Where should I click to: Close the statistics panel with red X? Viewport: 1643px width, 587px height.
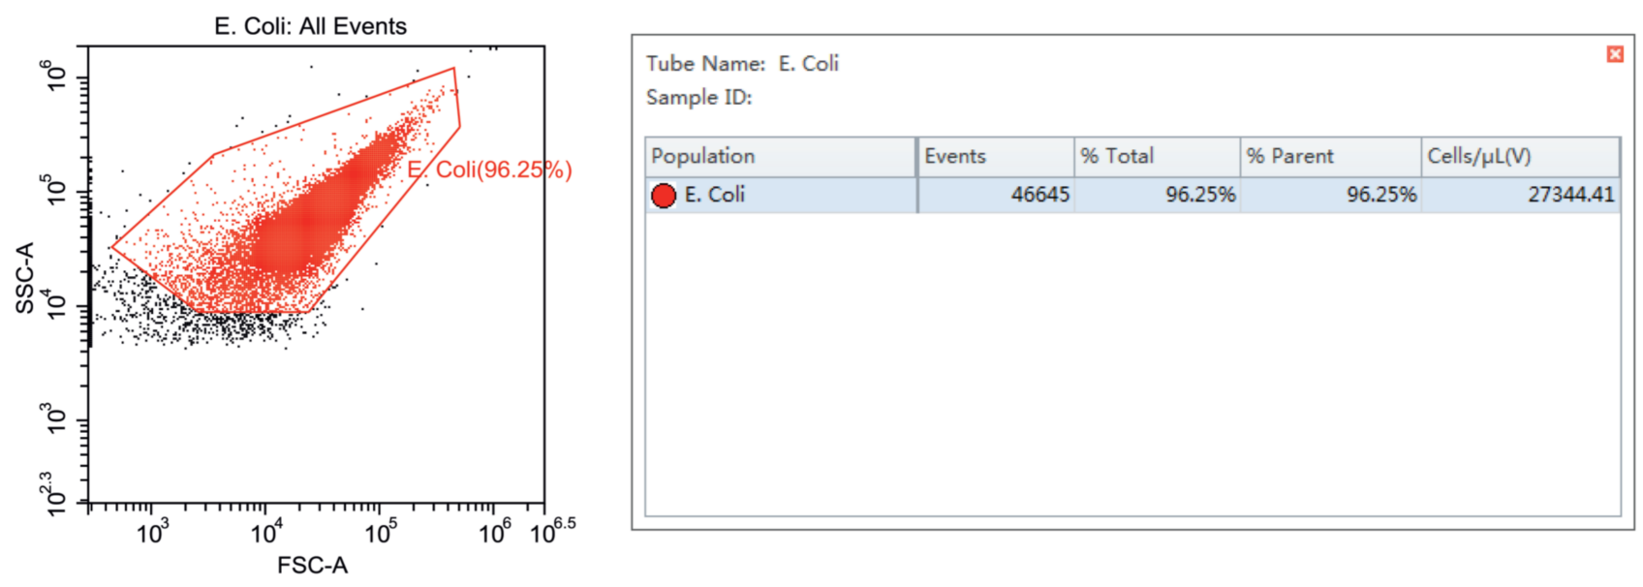point(1614,54)
